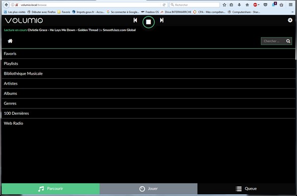The width and height of the screenshot is (297, 196).
Task: Switch to the Jouer tab
Action: coord(148,189)
